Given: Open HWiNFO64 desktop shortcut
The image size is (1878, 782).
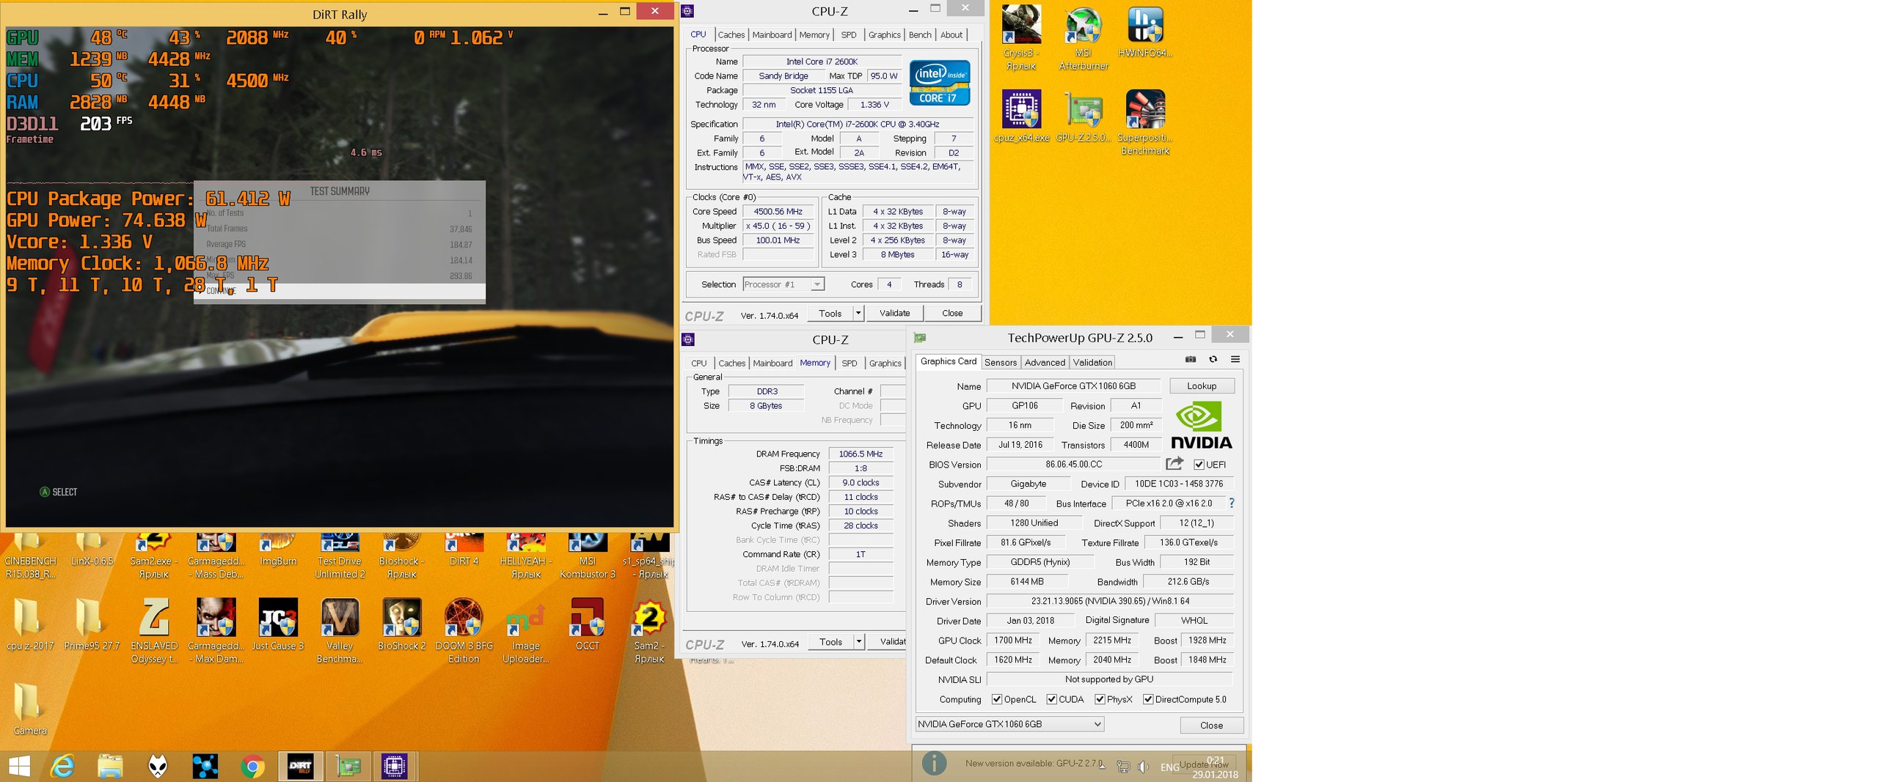Looking at the screenshot, I should pyautogui.click(x=1145, y=32).
